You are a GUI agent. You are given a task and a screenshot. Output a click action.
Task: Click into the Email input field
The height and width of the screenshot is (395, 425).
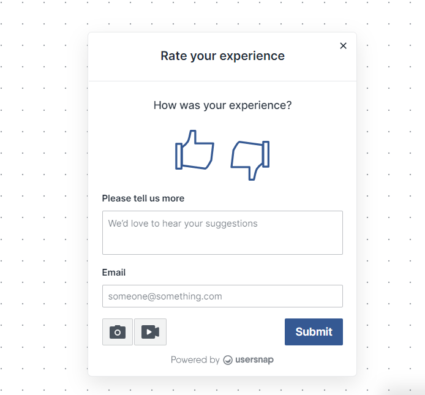click(x=222, y=296)
